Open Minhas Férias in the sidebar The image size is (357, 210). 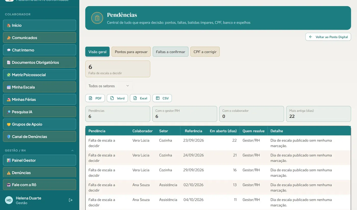(x=40, y=100)
